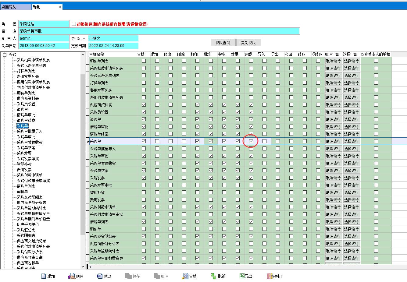This screenshot has height=282, width=407.
Task: Click the 查找 (Find) magnifier icon
Action: [185, 276]
